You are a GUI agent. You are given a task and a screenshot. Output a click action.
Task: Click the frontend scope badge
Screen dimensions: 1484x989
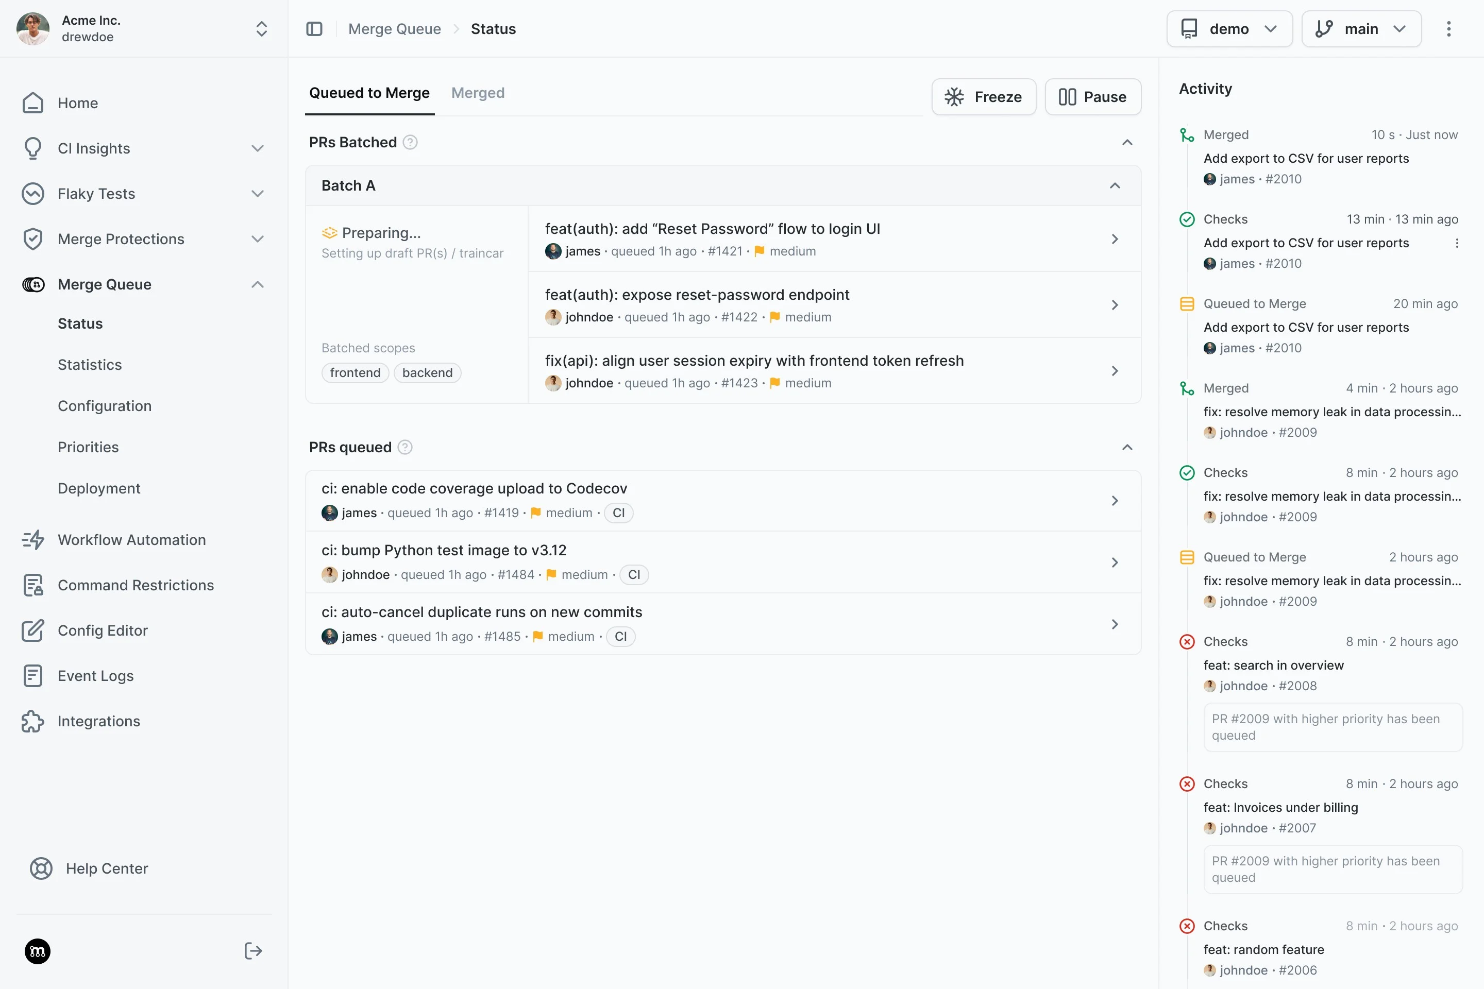tap(355, 372)
